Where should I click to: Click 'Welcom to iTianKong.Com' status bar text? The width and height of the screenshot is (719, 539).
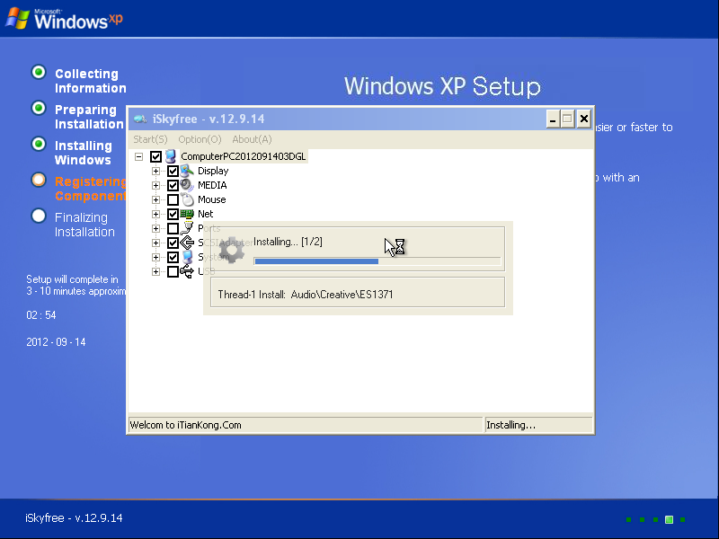pos(185,425)
